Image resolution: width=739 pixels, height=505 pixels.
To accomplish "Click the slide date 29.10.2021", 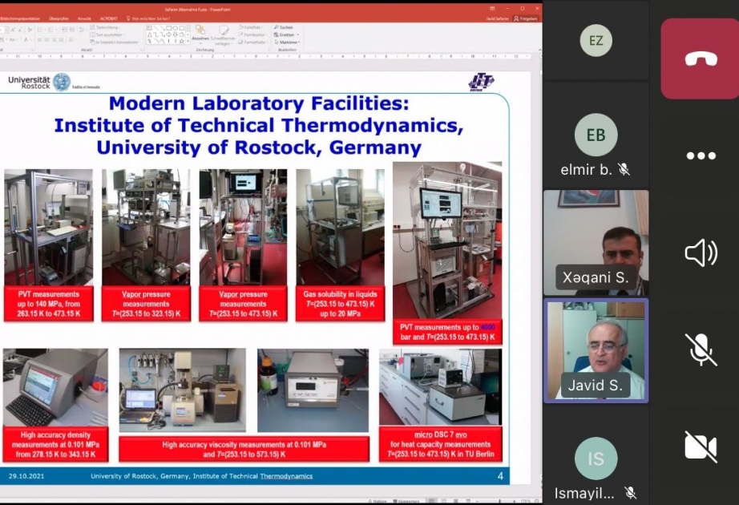I will pos(26,476).
